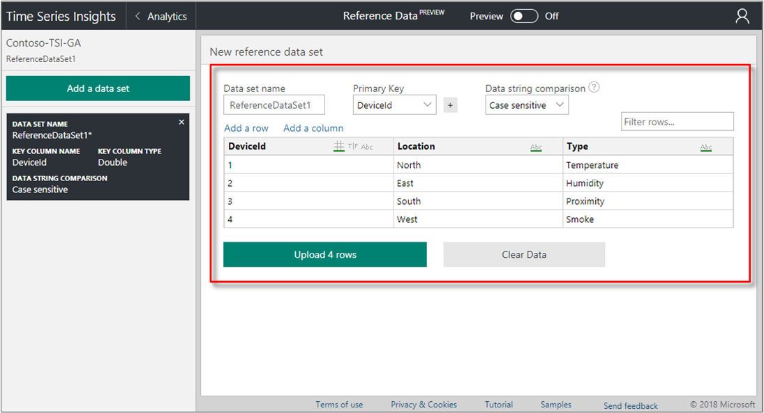Clear all table data
The height and width of the screenshot is (413, 764).
click(524, 254)
